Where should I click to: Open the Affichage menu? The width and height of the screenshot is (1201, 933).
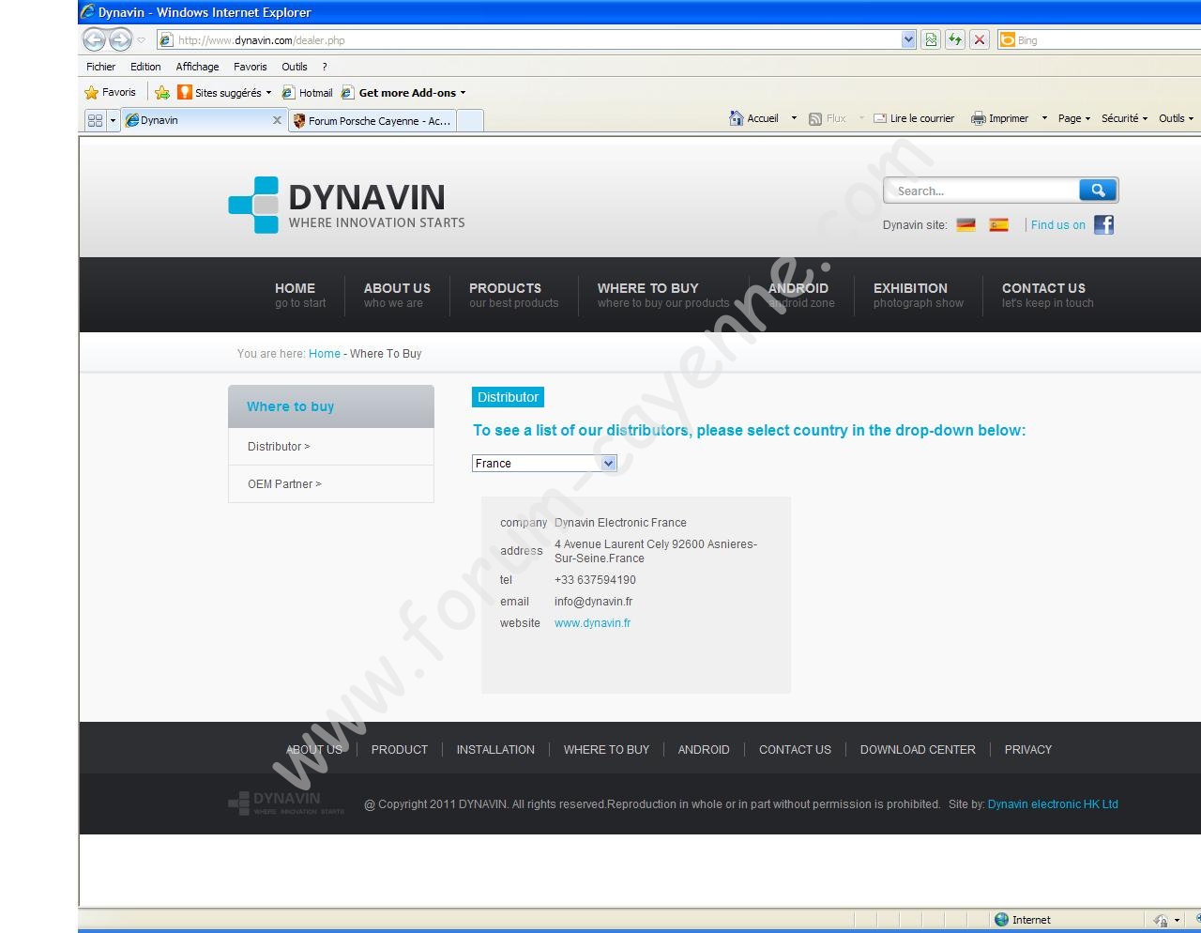coord(197,67)
